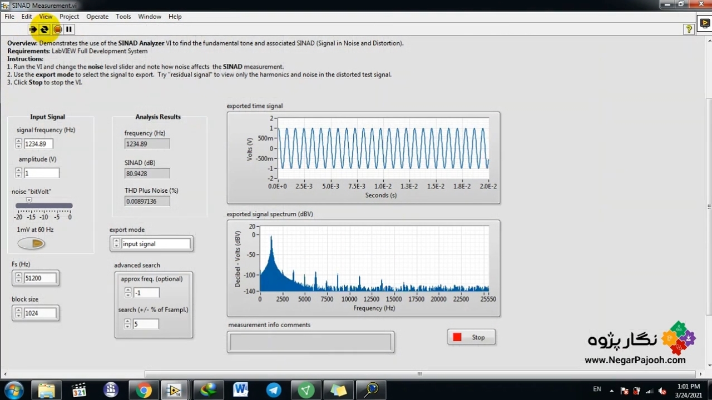
Task: Click the Run Continuously toolbar icon
Action: pyautogui.click(x=44, y=29)
